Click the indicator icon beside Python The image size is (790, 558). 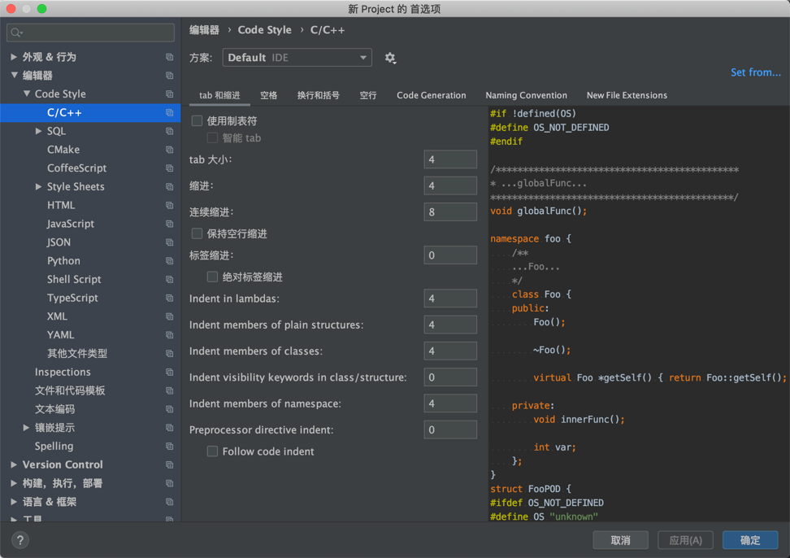[168, 260]
